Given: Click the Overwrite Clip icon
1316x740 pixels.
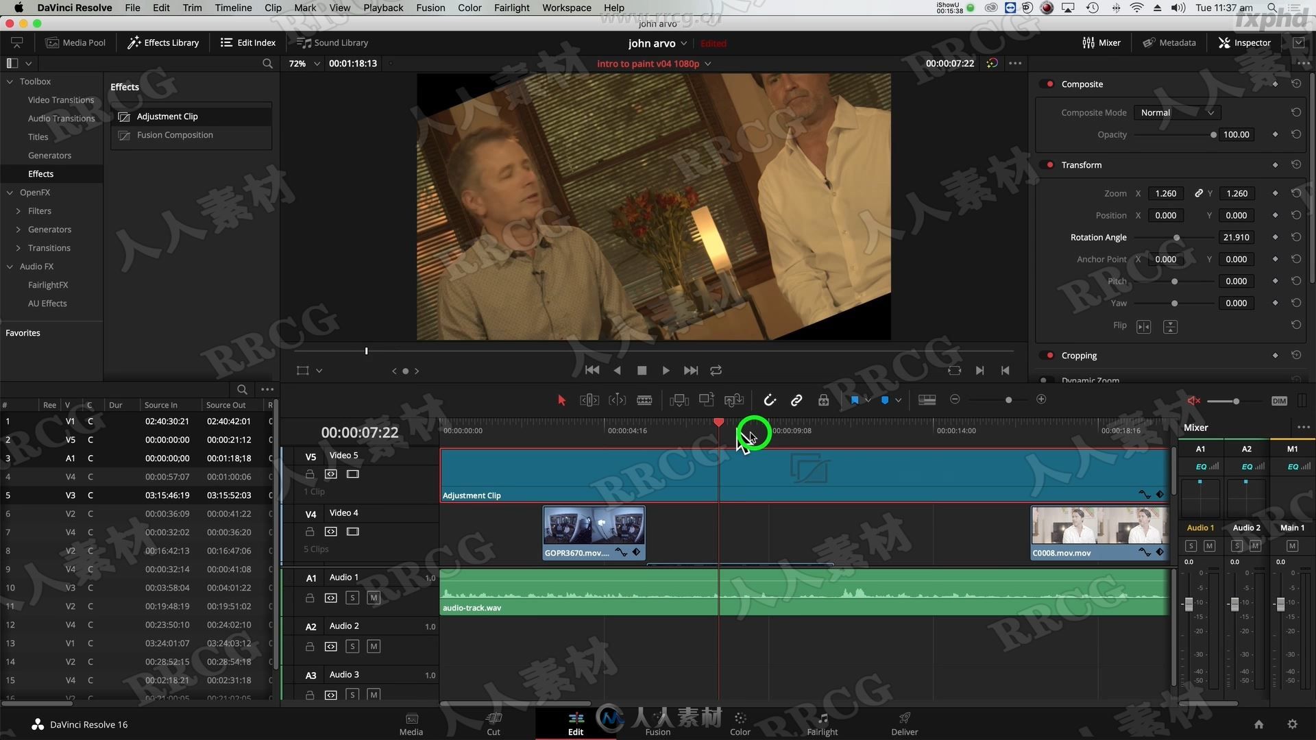Looking at the screenshot, I should click(707, 399).
